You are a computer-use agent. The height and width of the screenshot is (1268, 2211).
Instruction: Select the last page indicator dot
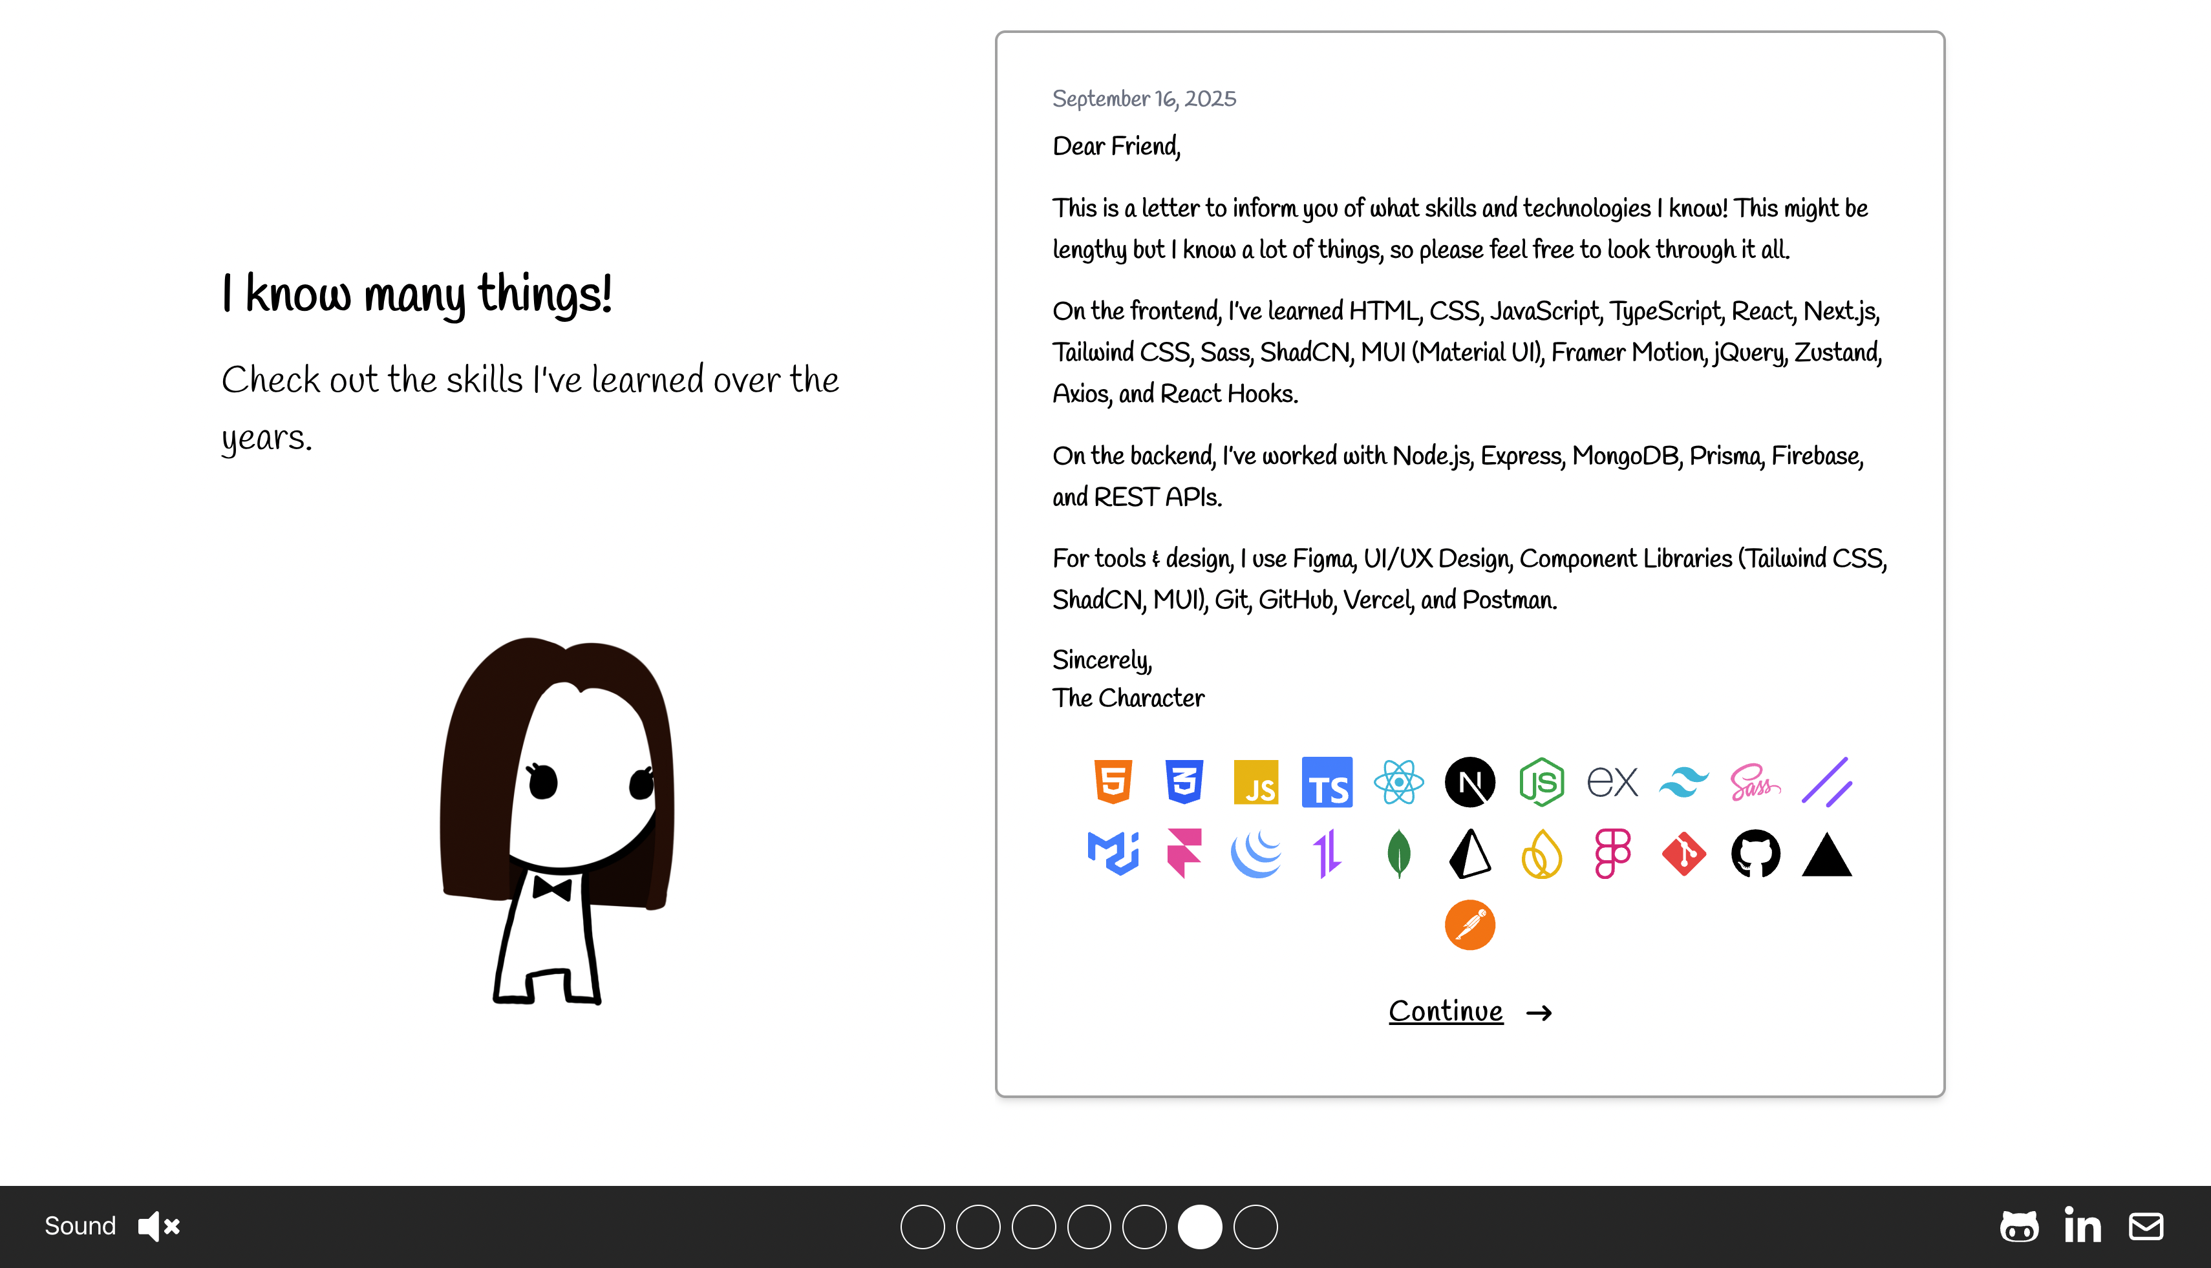click(1255, 1226)
